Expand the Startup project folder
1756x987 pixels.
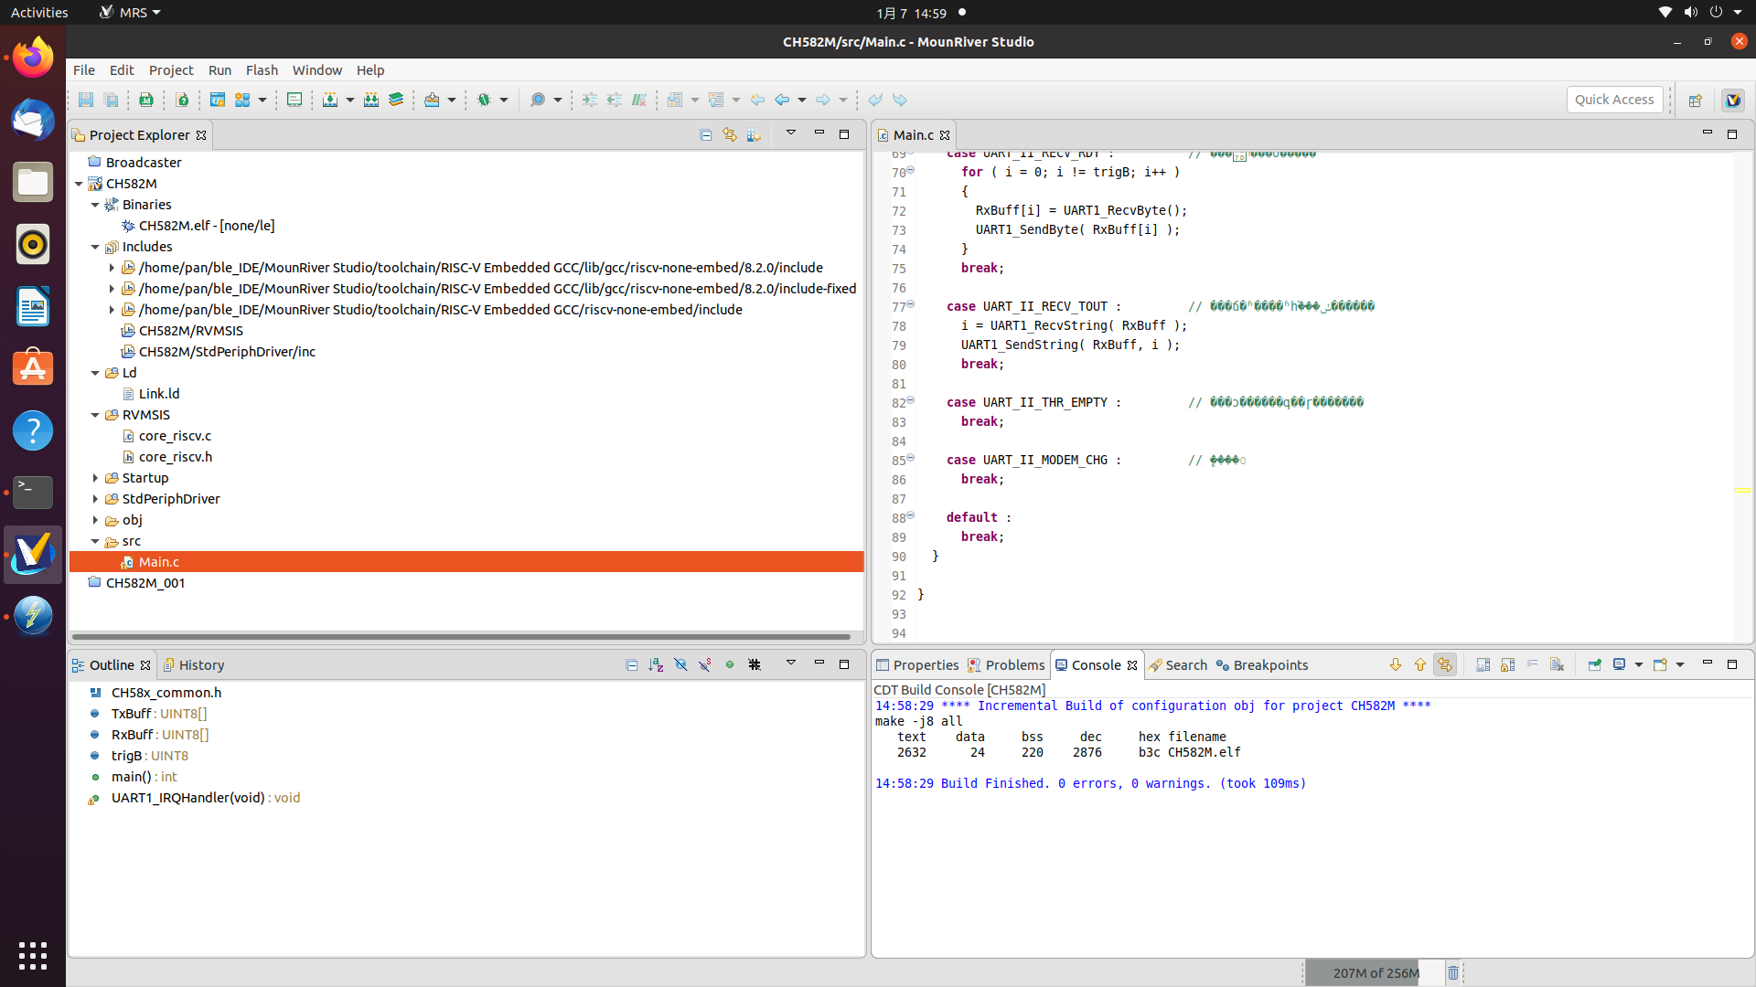[96, 477]
